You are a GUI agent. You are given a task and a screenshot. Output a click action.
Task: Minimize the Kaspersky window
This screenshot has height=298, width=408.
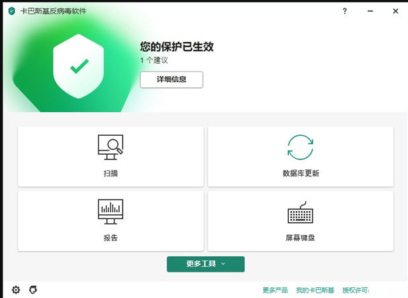369,11
